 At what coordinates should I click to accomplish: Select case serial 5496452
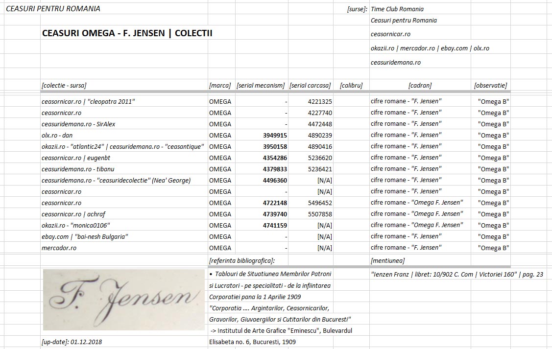[x=320, y=203]
